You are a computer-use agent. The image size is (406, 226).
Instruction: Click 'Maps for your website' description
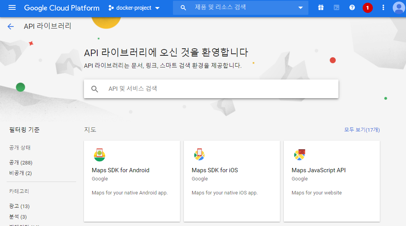(x=317, y=192)
